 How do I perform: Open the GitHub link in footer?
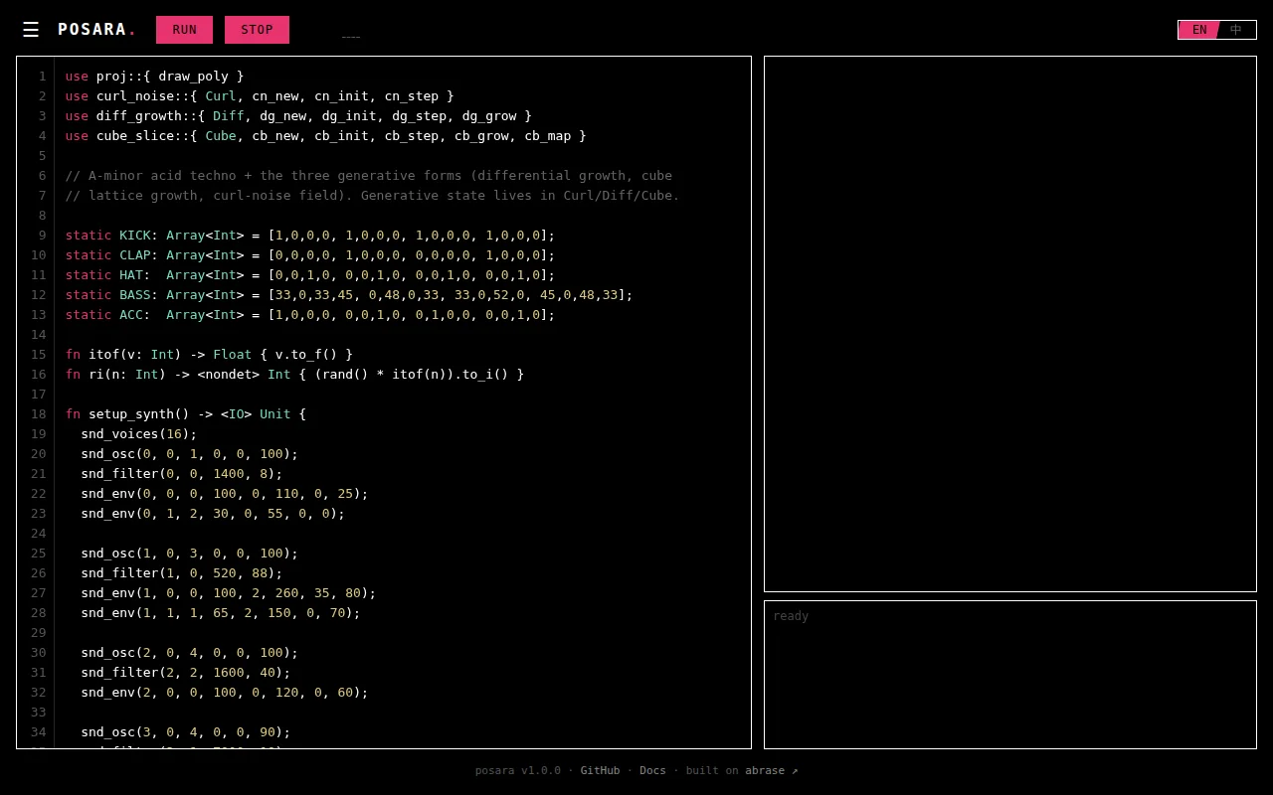(600, 770)
